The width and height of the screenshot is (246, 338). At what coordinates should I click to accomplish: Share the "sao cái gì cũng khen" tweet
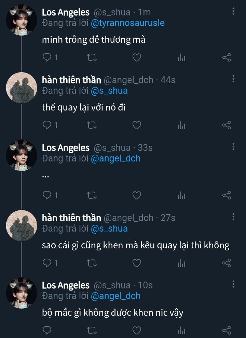click(x=227, y=263)
